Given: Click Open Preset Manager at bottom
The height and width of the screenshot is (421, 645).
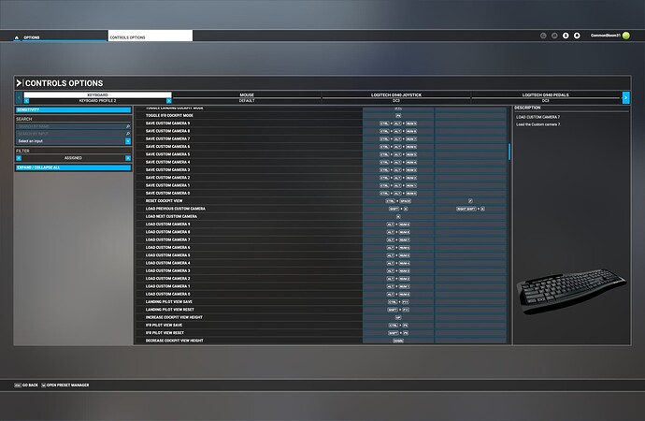Looking at the screenshot, I should (x=72, y=385).
